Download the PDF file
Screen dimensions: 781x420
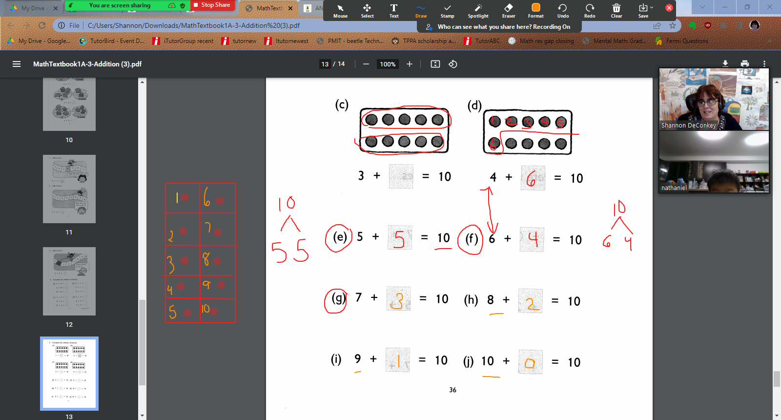coord(725,64)
